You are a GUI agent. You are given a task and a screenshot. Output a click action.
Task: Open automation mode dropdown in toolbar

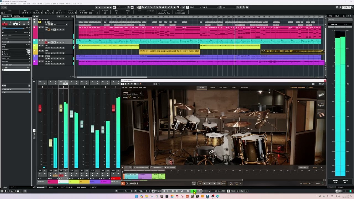[x=121, y=7]
